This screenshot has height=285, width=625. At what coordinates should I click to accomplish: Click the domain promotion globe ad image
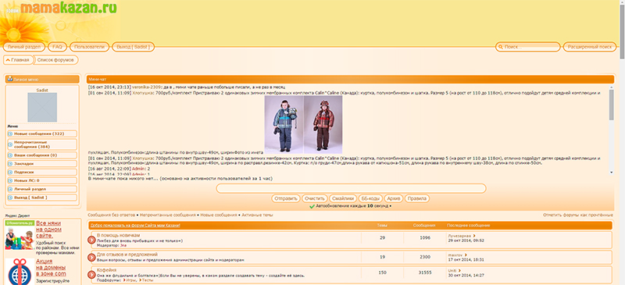pyautogui.click(x=19, y=272)
